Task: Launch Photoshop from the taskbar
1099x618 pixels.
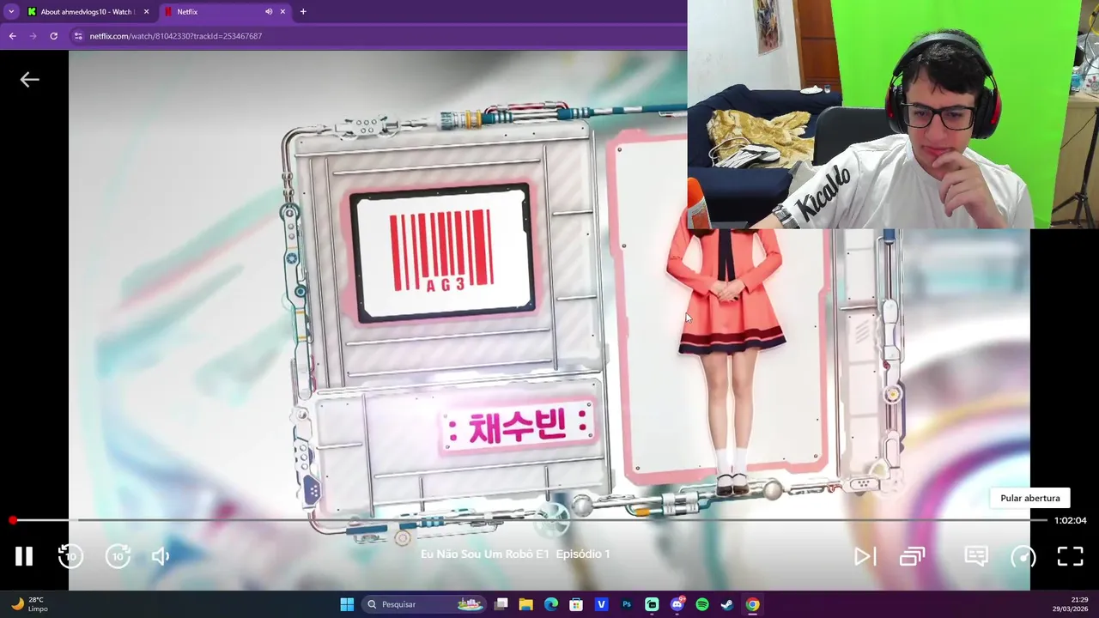Action: click(627, 604)
